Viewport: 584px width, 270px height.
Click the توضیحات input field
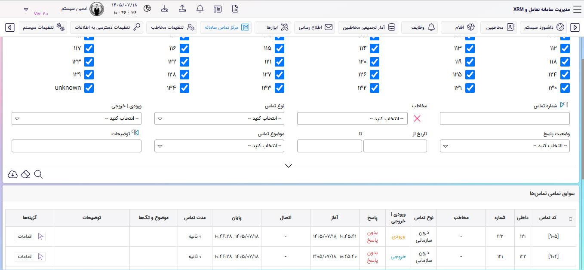77,146
